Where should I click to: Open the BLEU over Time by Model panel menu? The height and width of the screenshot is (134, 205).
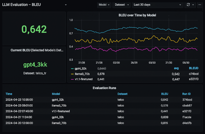[137, 15]
